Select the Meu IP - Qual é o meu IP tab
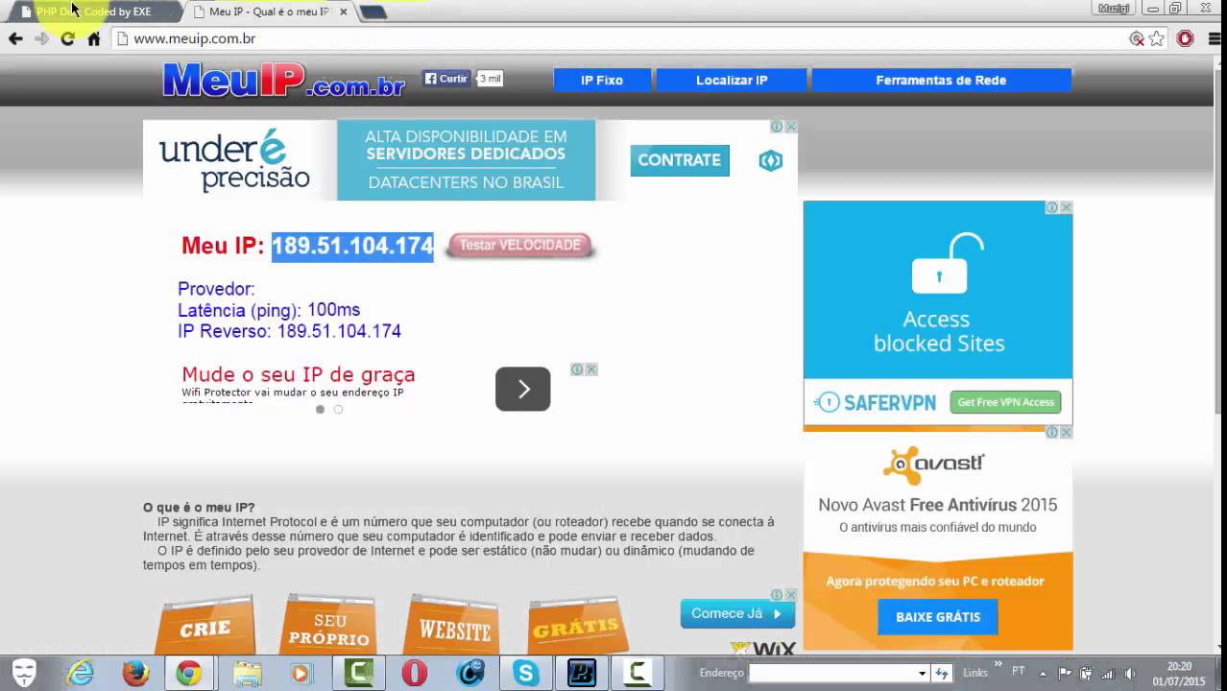The image size is (1227, 691). [269, 12]
